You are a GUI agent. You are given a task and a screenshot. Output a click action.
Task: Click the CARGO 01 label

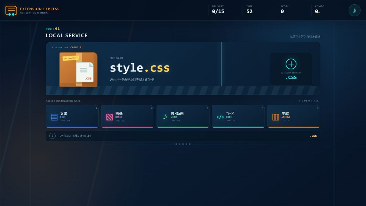77,48
